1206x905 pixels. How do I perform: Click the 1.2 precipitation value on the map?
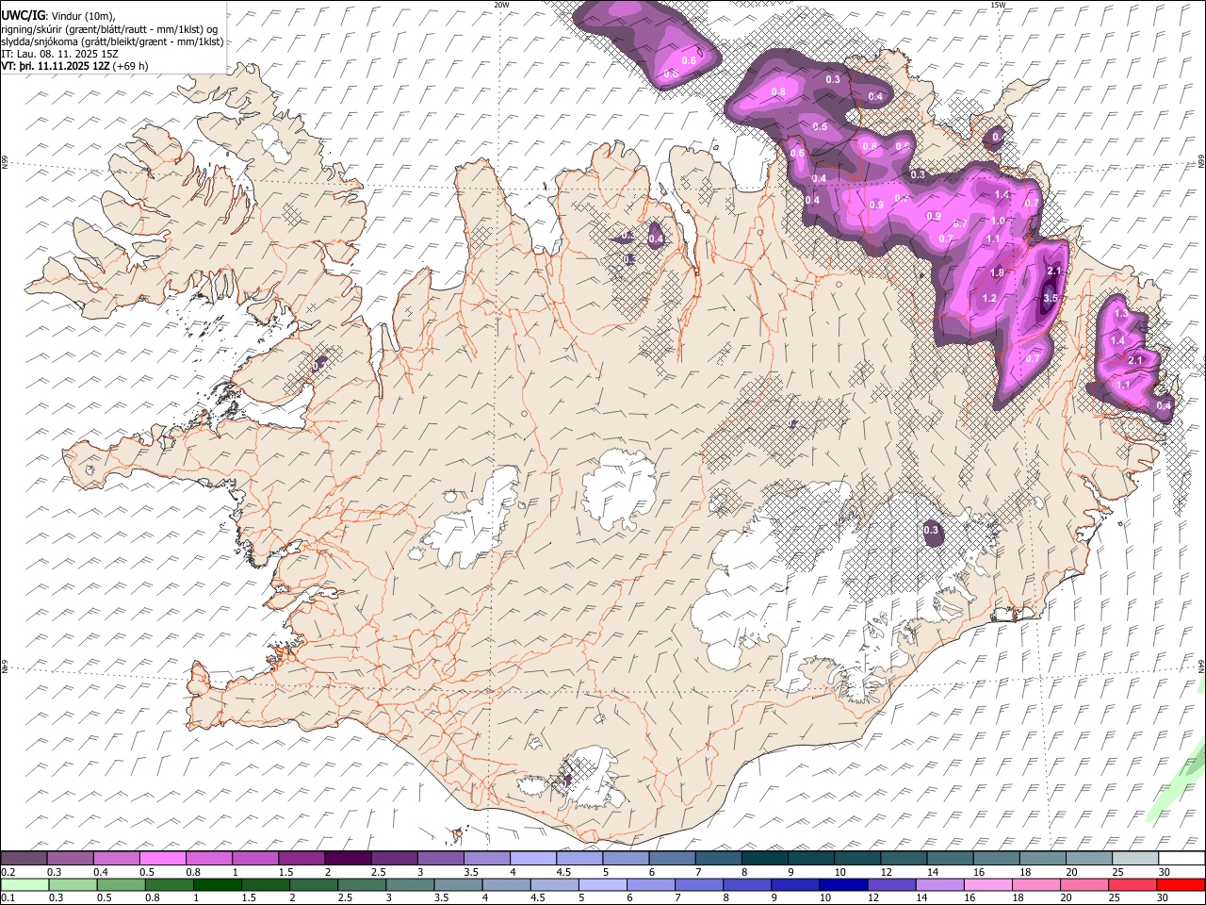click(x=989, y=298)
